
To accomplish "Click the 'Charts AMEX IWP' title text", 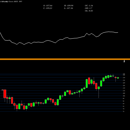I will [x=15, y=2].
